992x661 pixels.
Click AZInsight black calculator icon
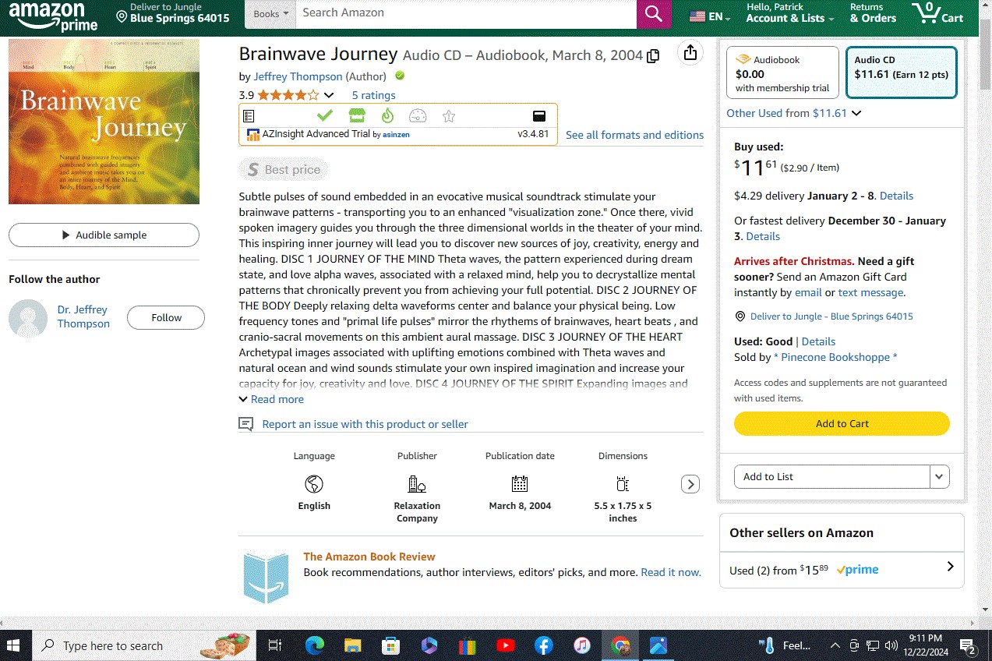coord(538,116)
